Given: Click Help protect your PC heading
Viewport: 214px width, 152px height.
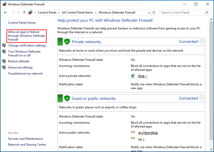Looking at the screenshot, I should (105, 20).
